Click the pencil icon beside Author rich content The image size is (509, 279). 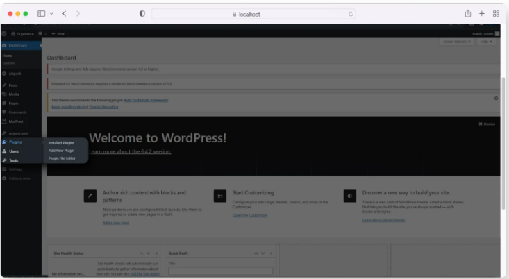tap(90, 196)
